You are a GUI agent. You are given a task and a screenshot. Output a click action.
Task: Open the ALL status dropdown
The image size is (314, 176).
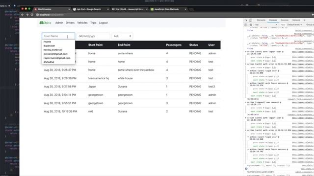click(x=122, y=36)
